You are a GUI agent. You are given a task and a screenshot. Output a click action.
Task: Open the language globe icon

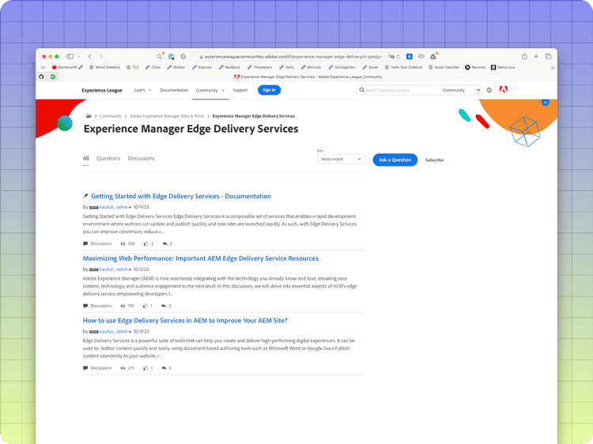489,90
